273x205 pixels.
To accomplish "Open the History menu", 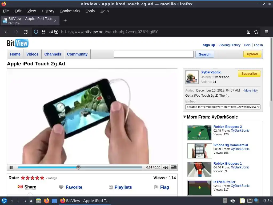I will point(48,11).
